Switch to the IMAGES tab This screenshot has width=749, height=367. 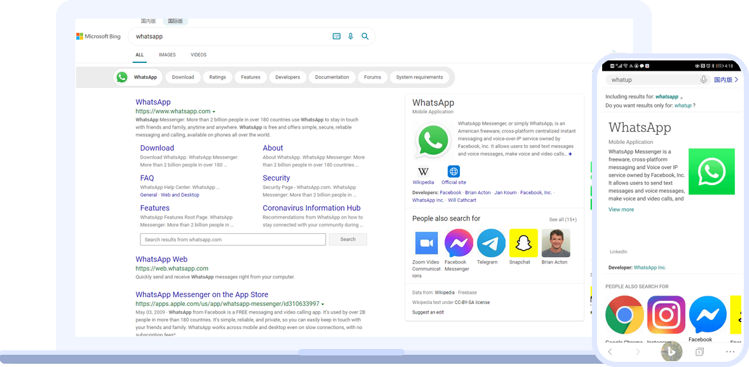tap(167, 55)
